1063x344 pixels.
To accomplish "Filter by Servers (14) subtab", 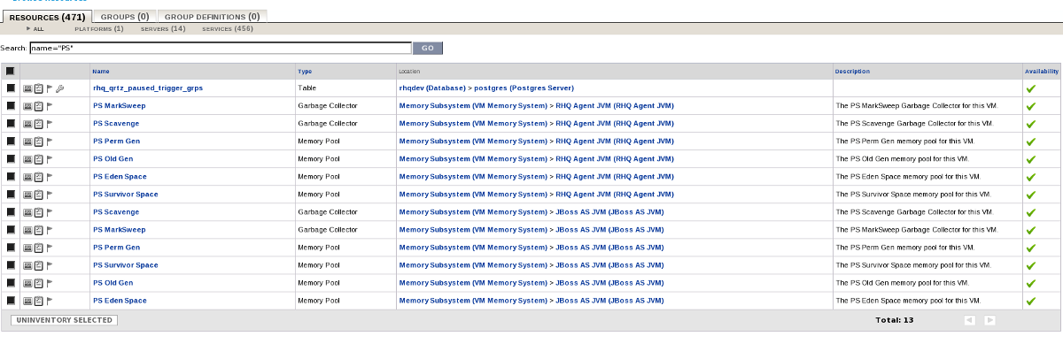I will pos(163,29).
